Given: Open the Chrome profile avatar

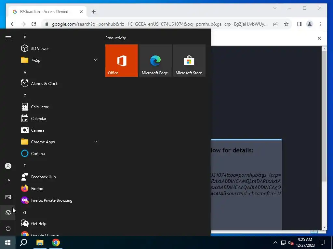Looking at the screenshot, I should [x=310, y=24].
